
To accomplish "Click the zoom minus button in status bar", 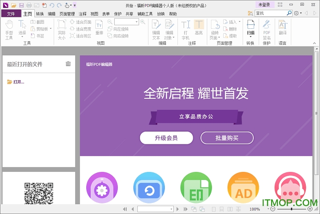I will [273, 209].
